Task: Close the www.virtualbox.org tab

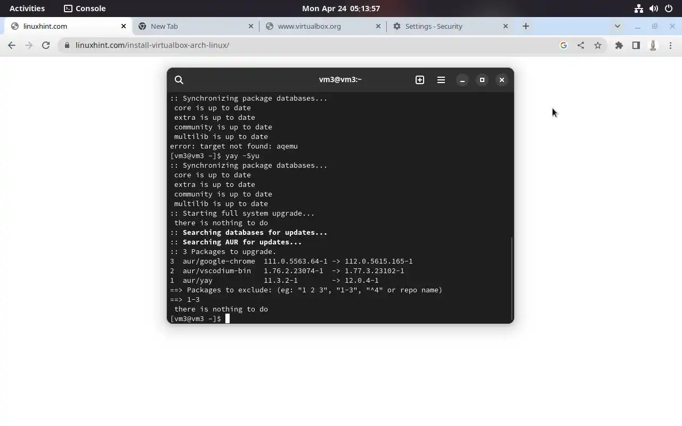Action: [378, 26]
